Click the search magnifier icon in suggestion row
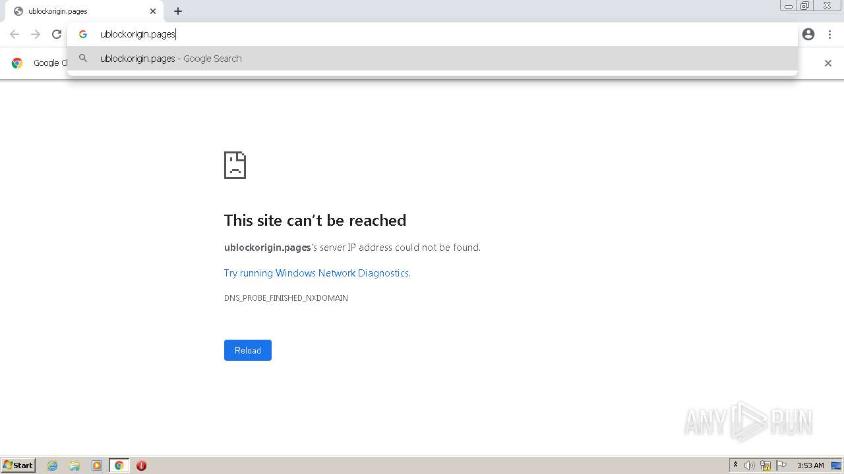 [83, 59]
